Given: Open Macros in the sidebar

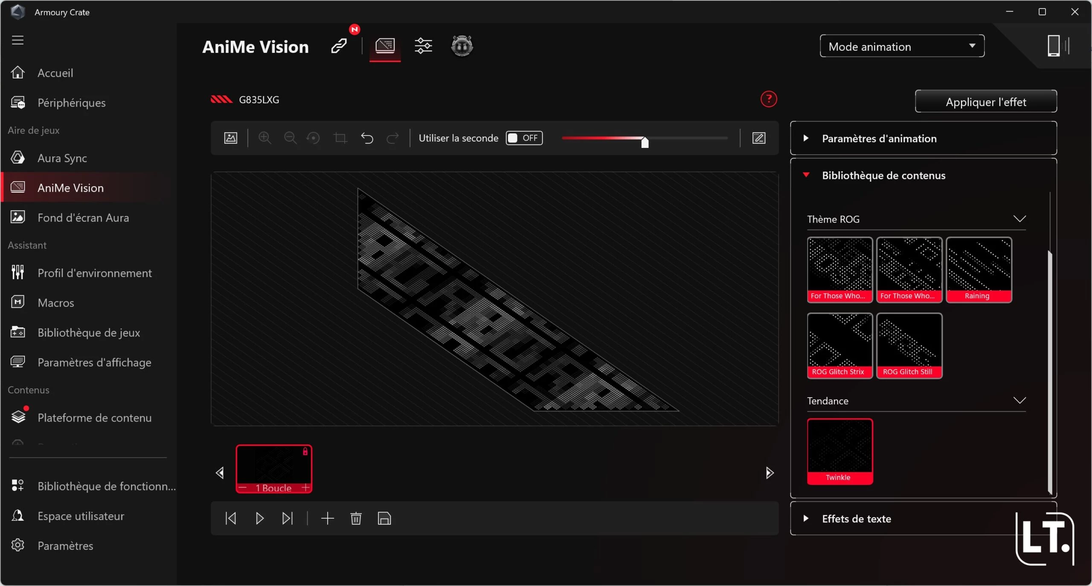Looking at the screenshot, I should (88, 303).
